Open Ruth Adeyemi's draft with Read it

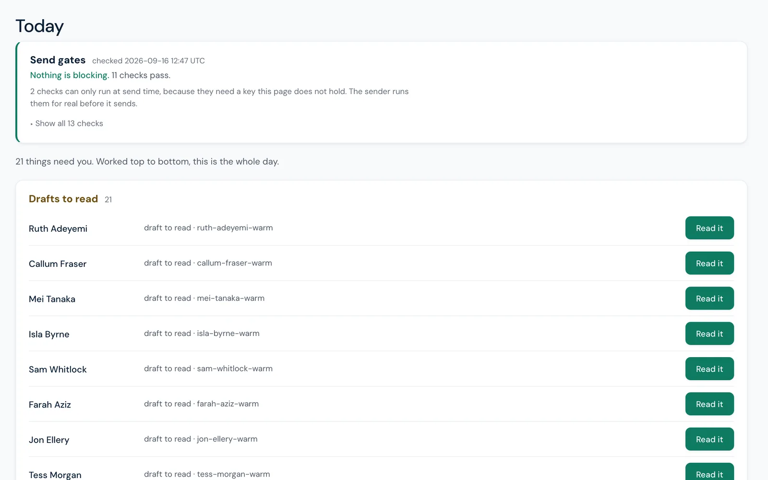709,228
